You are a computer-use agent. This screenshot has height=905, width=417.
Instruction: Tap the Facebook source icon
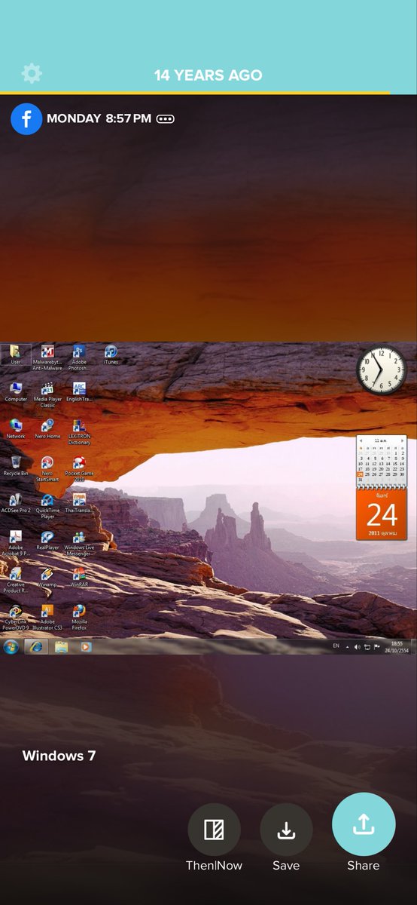coord(26,118)
